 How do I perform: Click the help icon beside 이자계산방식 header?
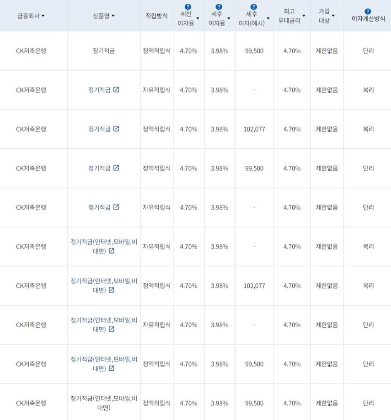pos(367,10)
